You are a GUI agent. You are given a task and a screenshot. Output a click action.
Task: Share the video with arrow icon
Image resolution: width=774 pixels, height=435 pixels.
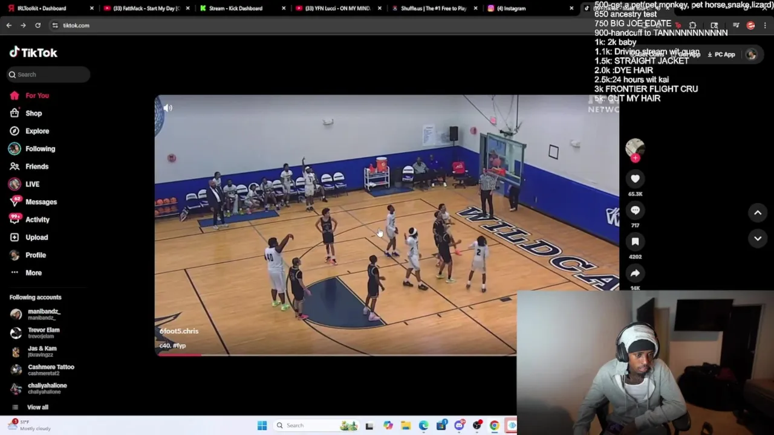635,273
